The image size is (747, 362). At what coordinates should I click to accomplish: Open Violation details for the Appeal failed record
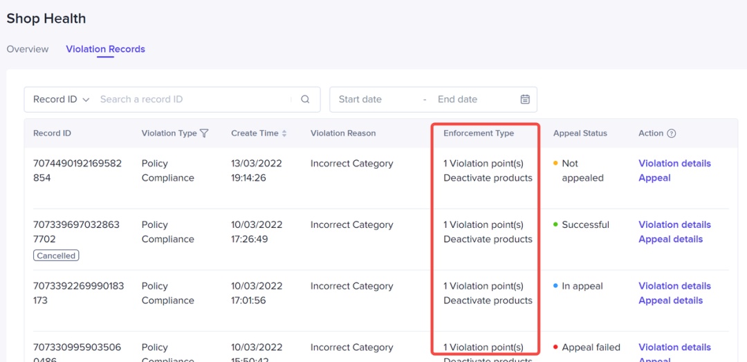674,347
